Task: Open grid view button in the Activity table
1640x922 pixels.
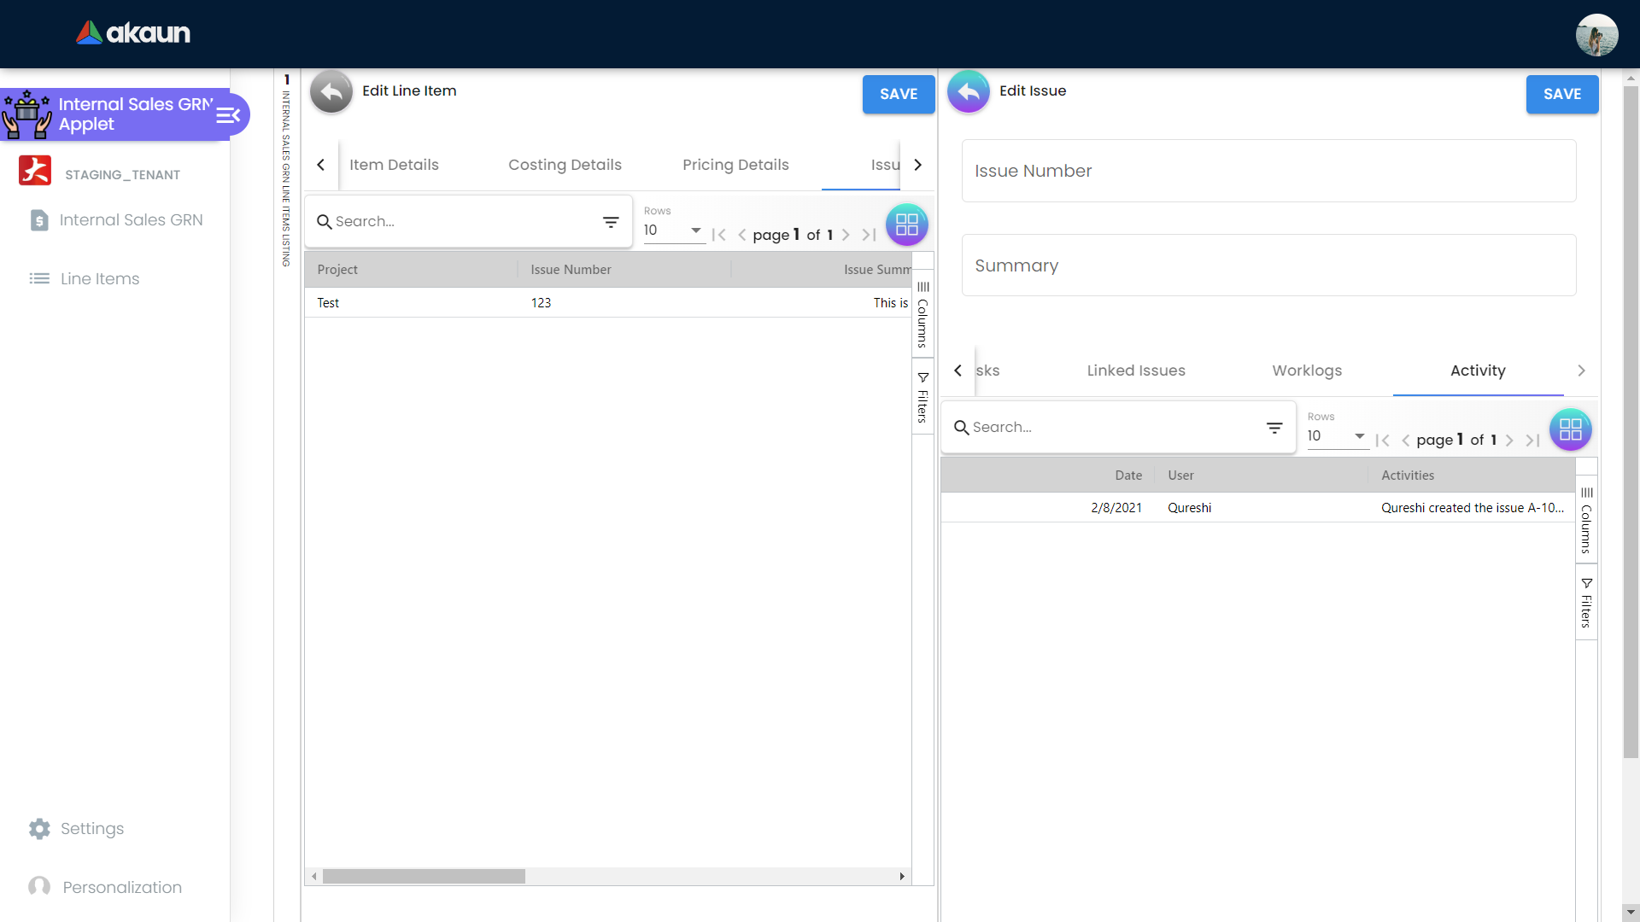Action: [x=1570, y=430]
